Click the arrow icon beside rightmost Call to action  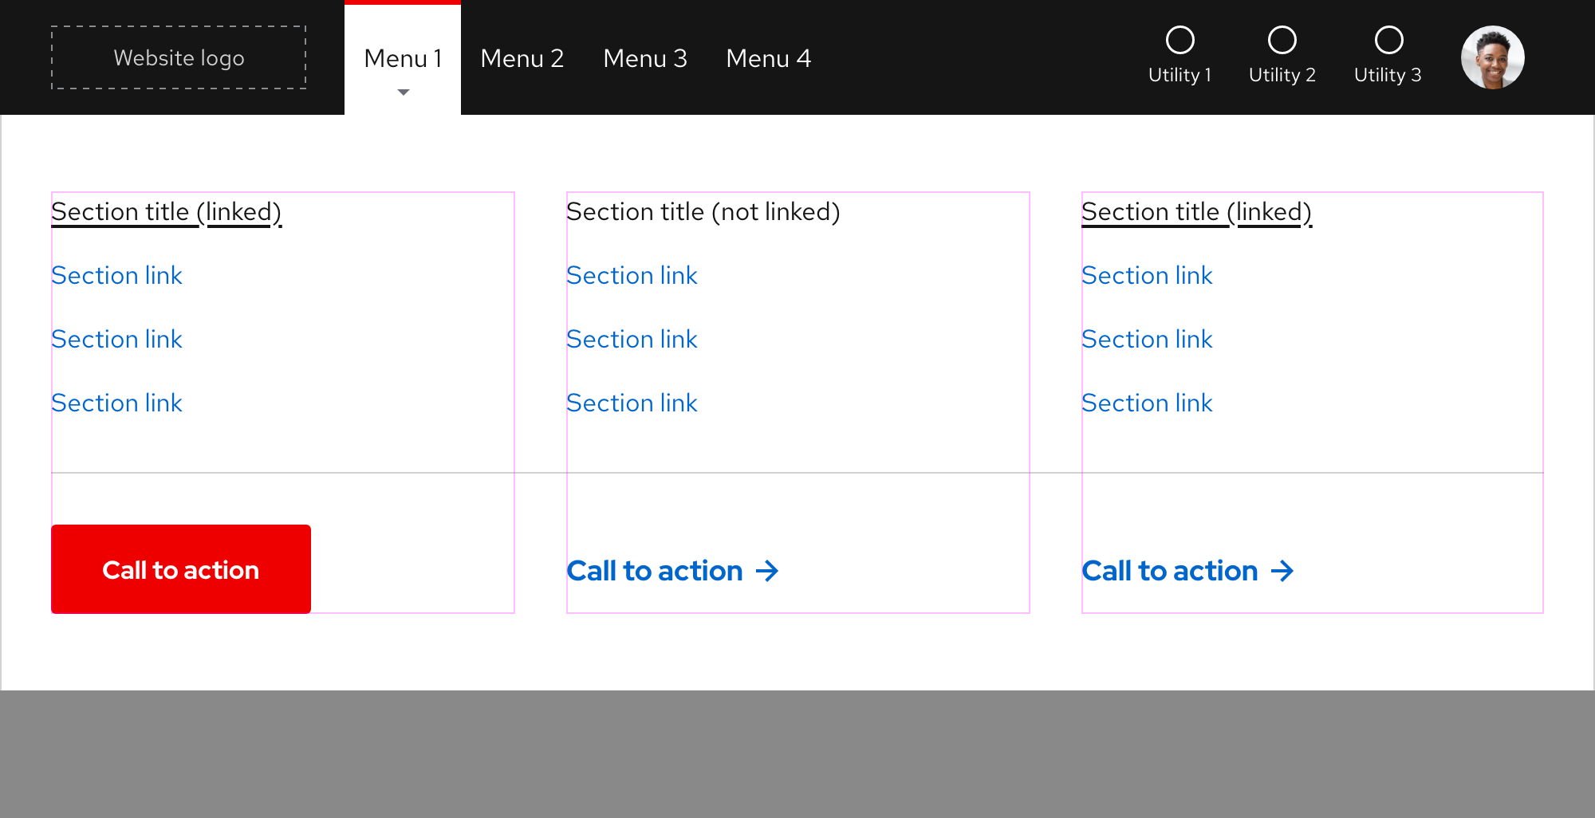coord(1283,571)
